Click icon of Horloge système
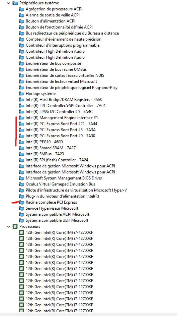Image resolution: width=177 pixels, height=316 pixels. [21, 94]
